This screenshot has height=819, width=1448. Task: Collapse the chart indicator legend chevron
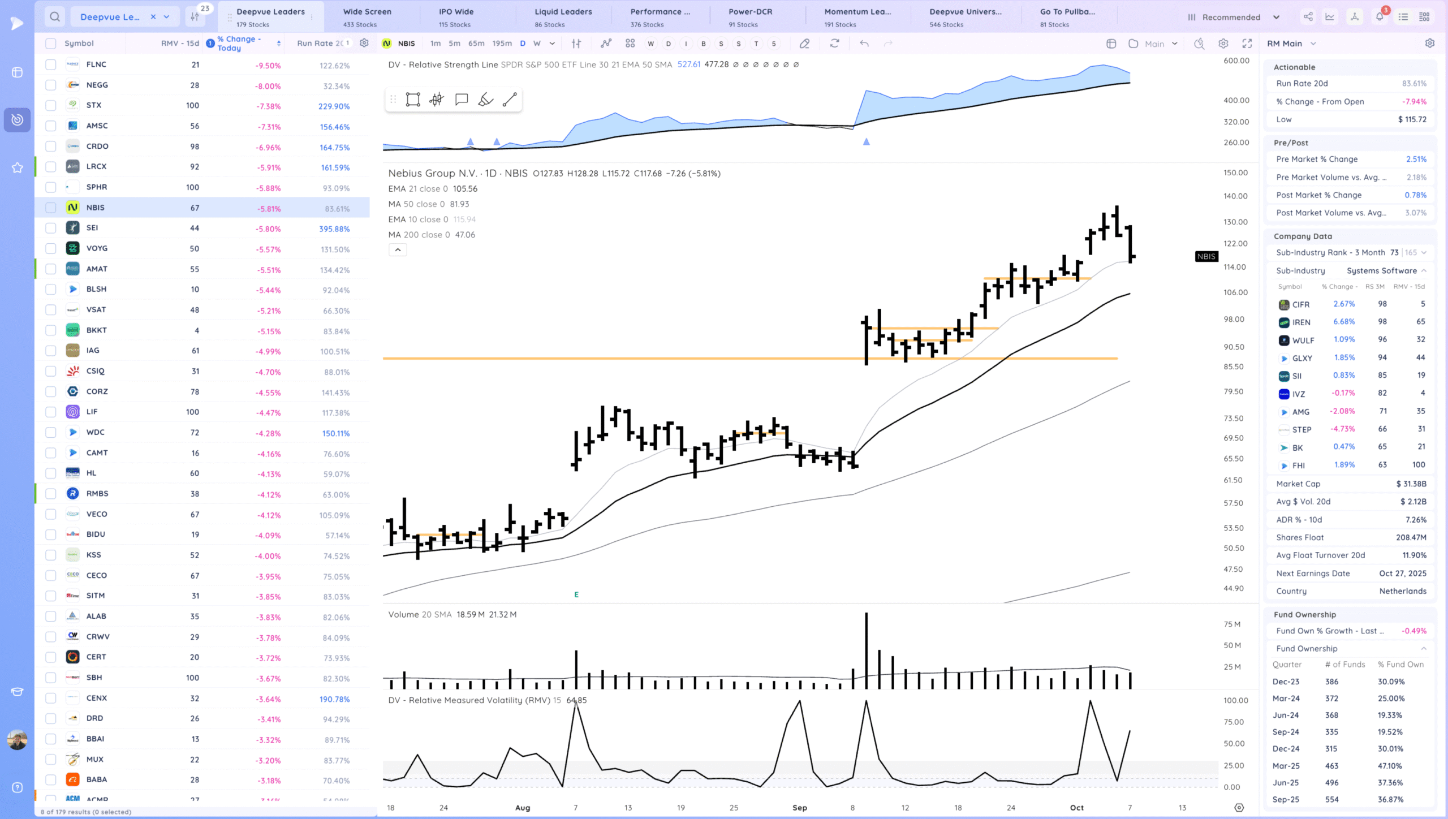click(398, 250)
